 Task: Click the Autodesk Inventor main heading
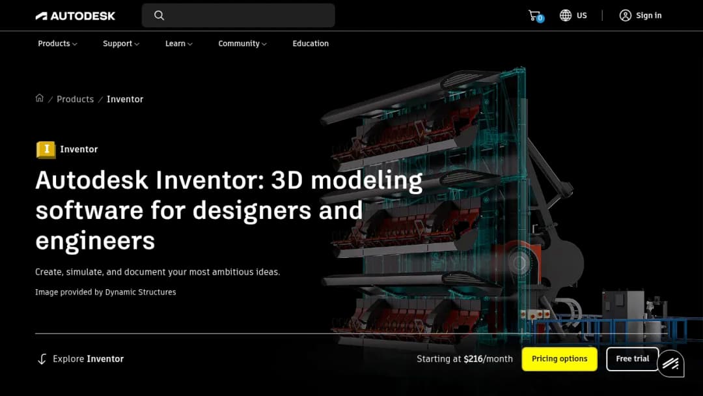228,210
